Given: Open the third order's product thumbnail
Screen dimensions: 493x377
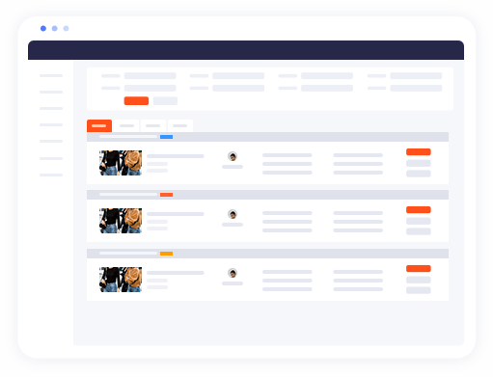Looking at the screenshot, I should pos(121,280).
